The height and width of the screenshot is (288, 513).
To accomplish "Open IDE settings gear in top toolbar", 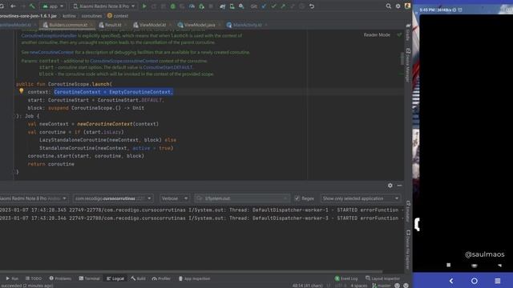I will tap(398, 6).
